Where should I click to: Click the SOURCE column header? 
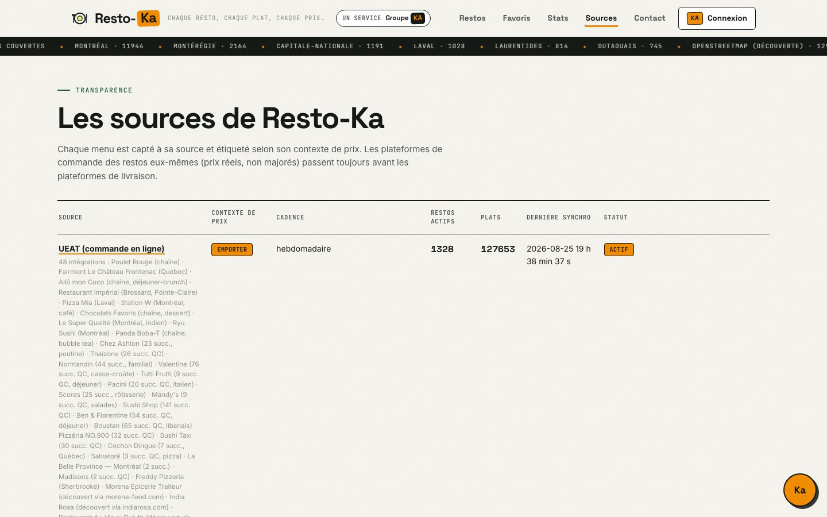[x=71, y=217]
